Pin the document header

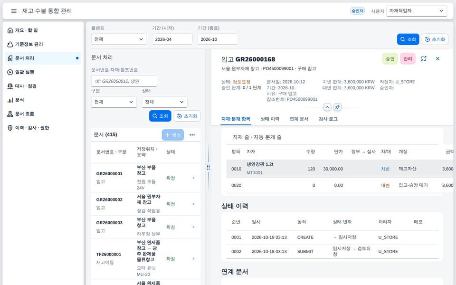[x=337, y=107]
